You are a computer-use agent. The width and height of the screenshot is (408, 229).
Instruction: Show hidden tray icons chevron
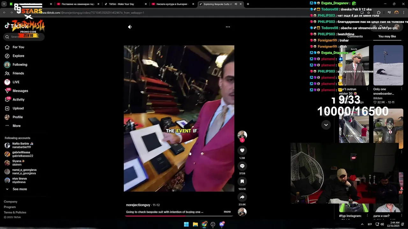click(362, 224)
